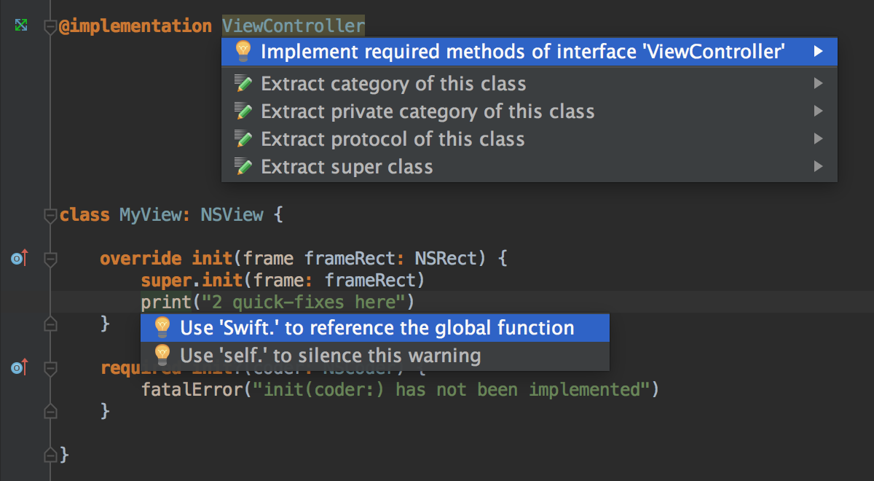Click lightbulb icon beside "Use 'self.'" quick-fix
The image size is (874, 481).
click(x=162, y=356)
